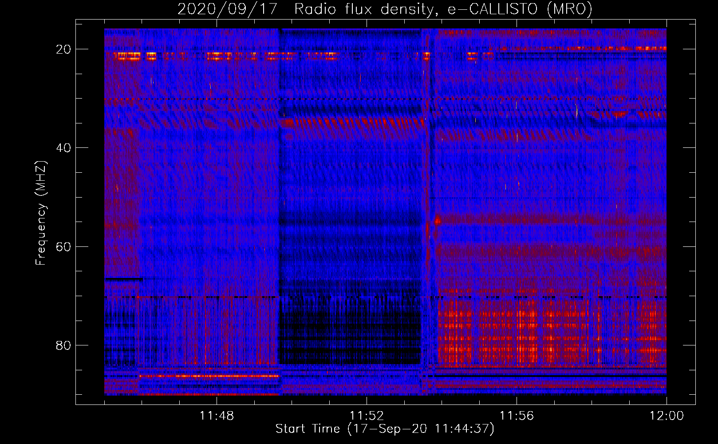Click the '40' frequency tick label
This screenshot has height=444, width=718.
coord(63,148)
